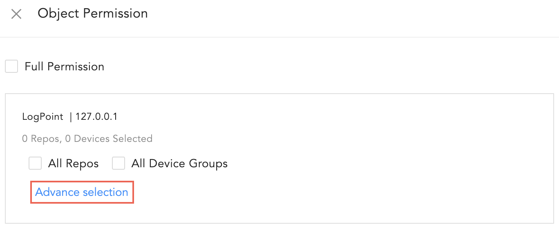Select the LogPoint name text
Screen dimensions: 559x229
(42, 117)
